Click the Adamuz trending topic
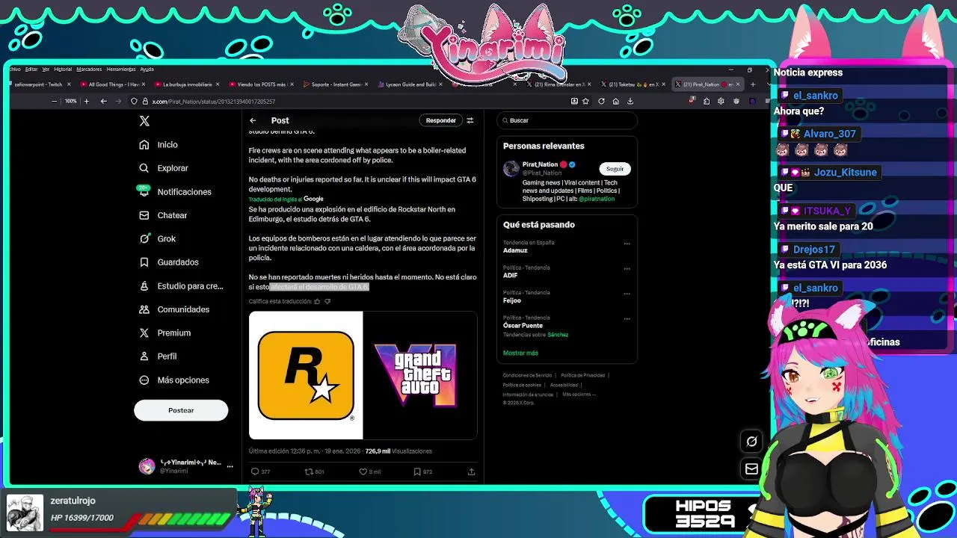 pyautogui.click(x=515, y=250)
